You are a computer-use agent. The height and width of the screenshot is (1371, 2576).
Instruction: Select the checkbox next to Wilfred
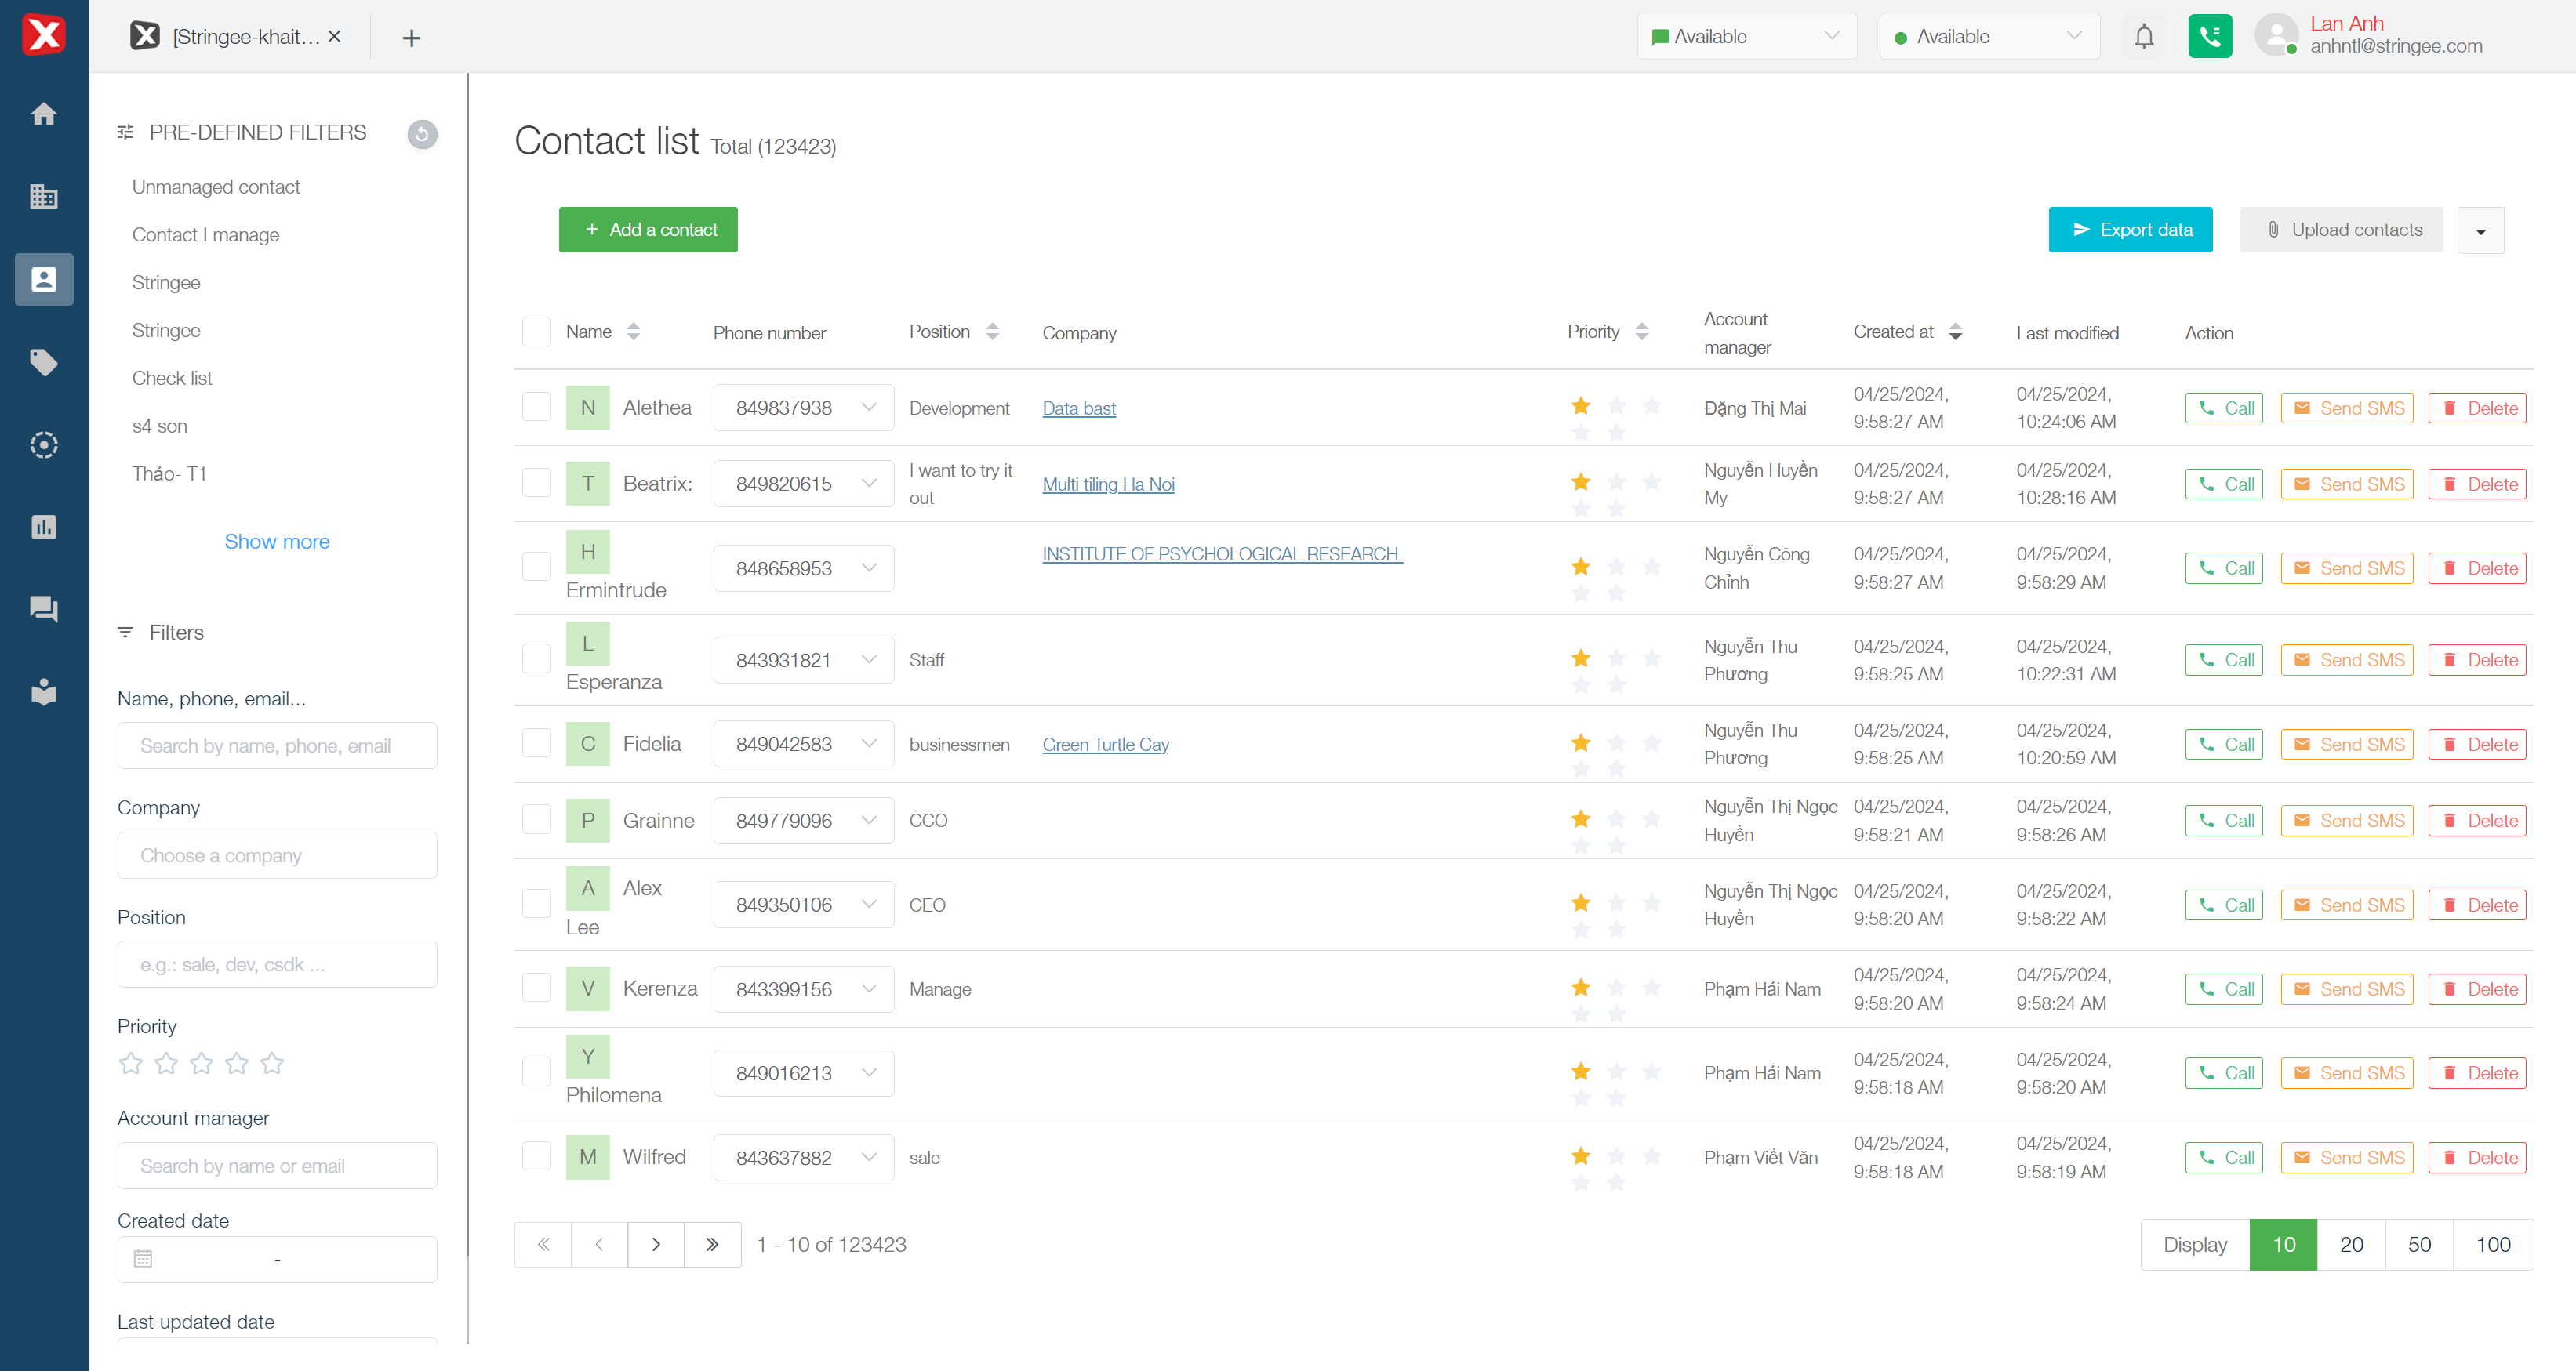537,1156
